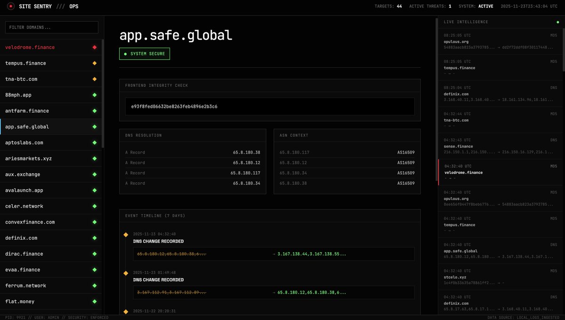Open the opulous.org 08:25:05 feed entry
This screenshot has width=565, height=320.
coord(500,41)
